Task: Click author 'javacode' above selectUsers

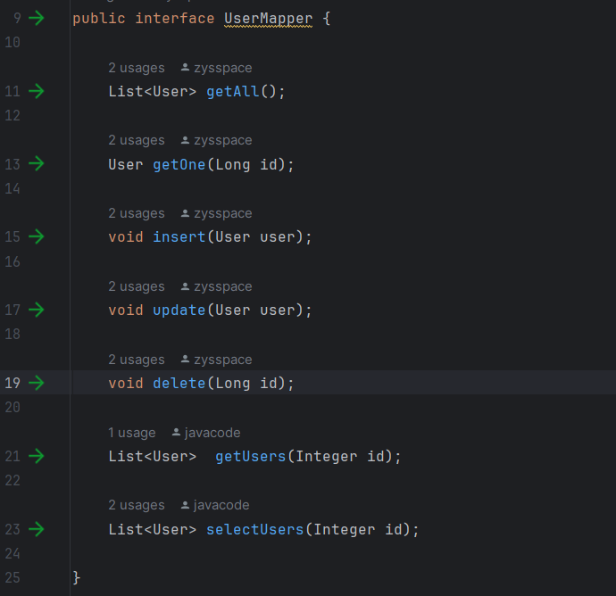Action: [x=215, y=505]
